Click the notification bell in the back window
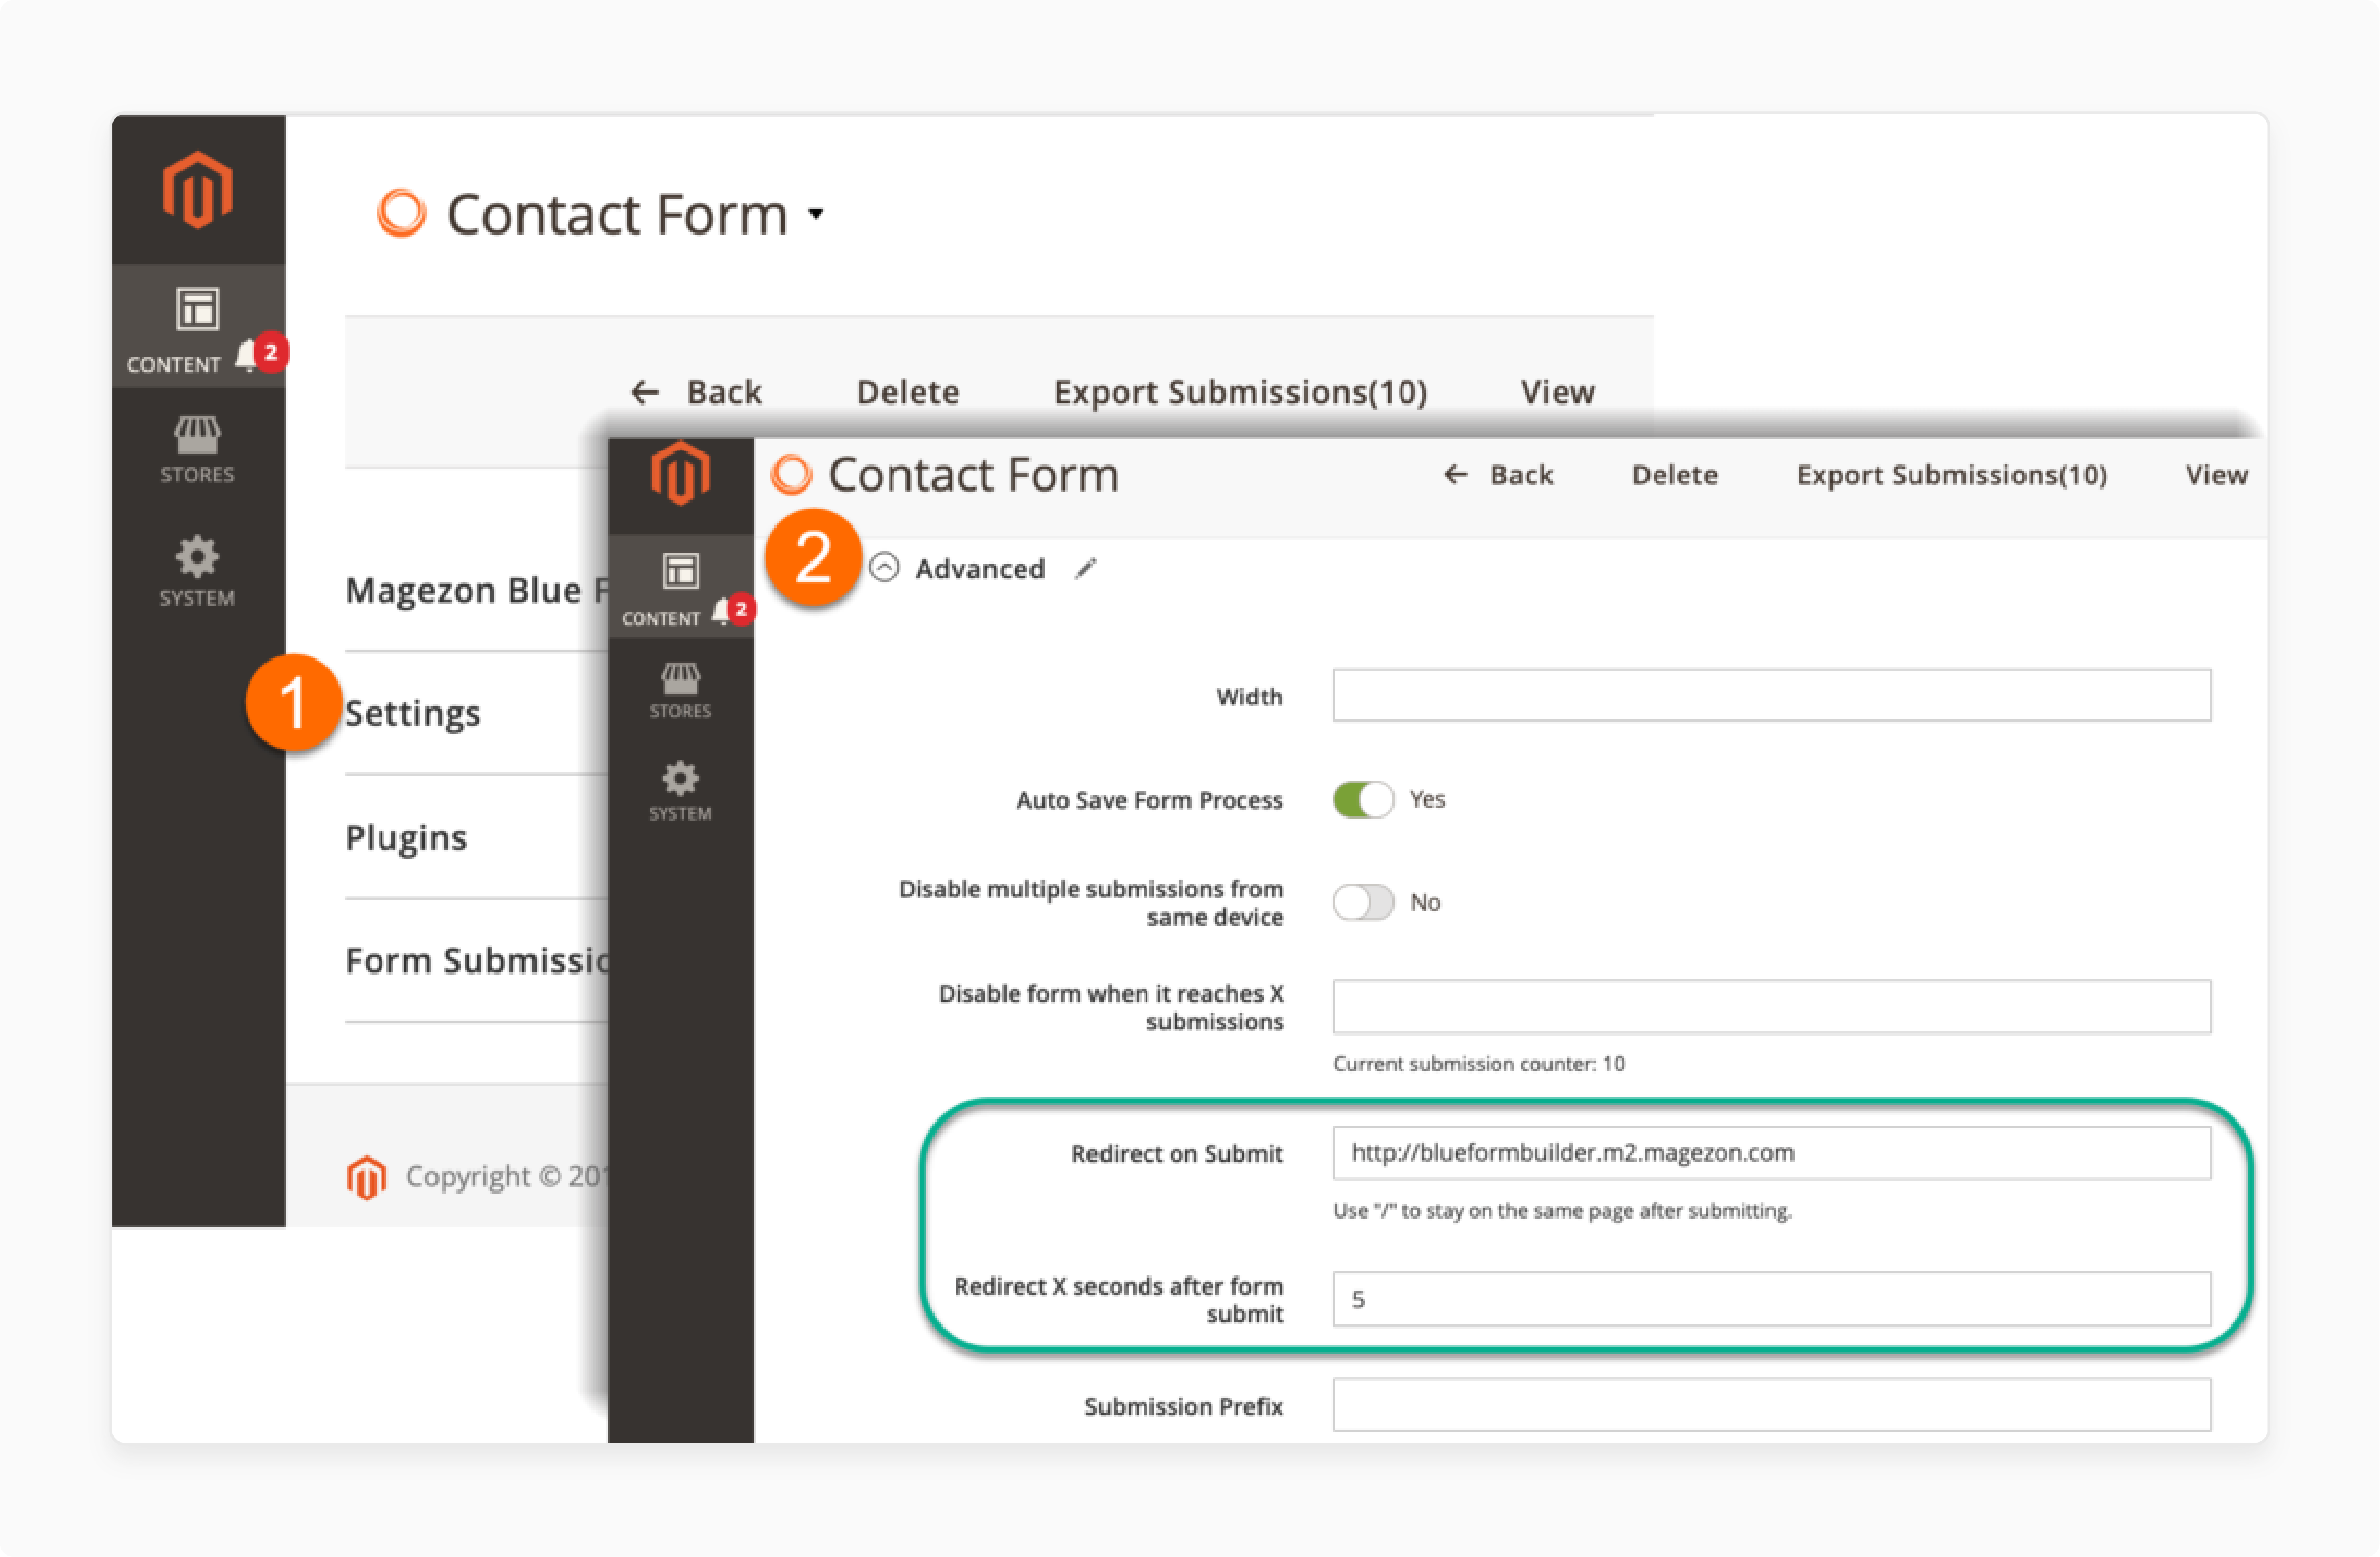2380x1557 pixels. pos(247,355)
